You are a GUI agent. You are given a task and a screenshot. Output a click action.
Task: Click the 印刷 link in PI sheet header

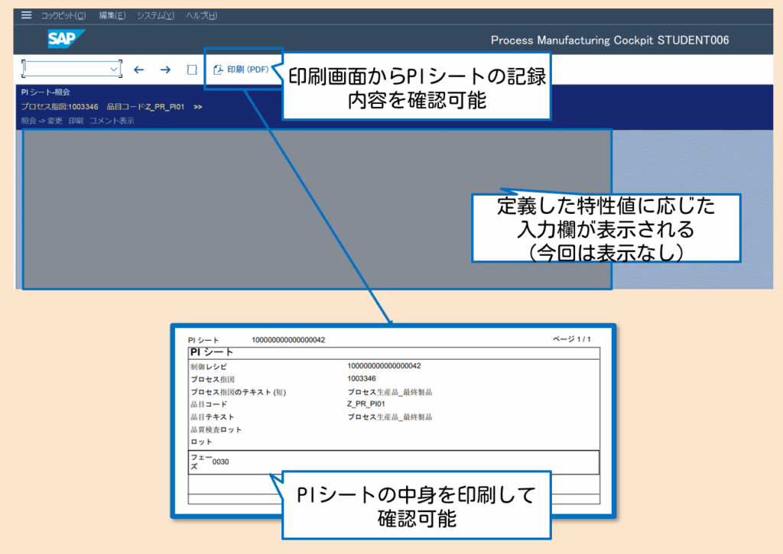[x=76, y=121]
